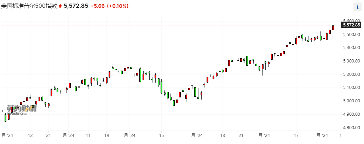Click the 5,100.00 label on price axis
Screen dimensions: 364x144
tap(352, 88)
